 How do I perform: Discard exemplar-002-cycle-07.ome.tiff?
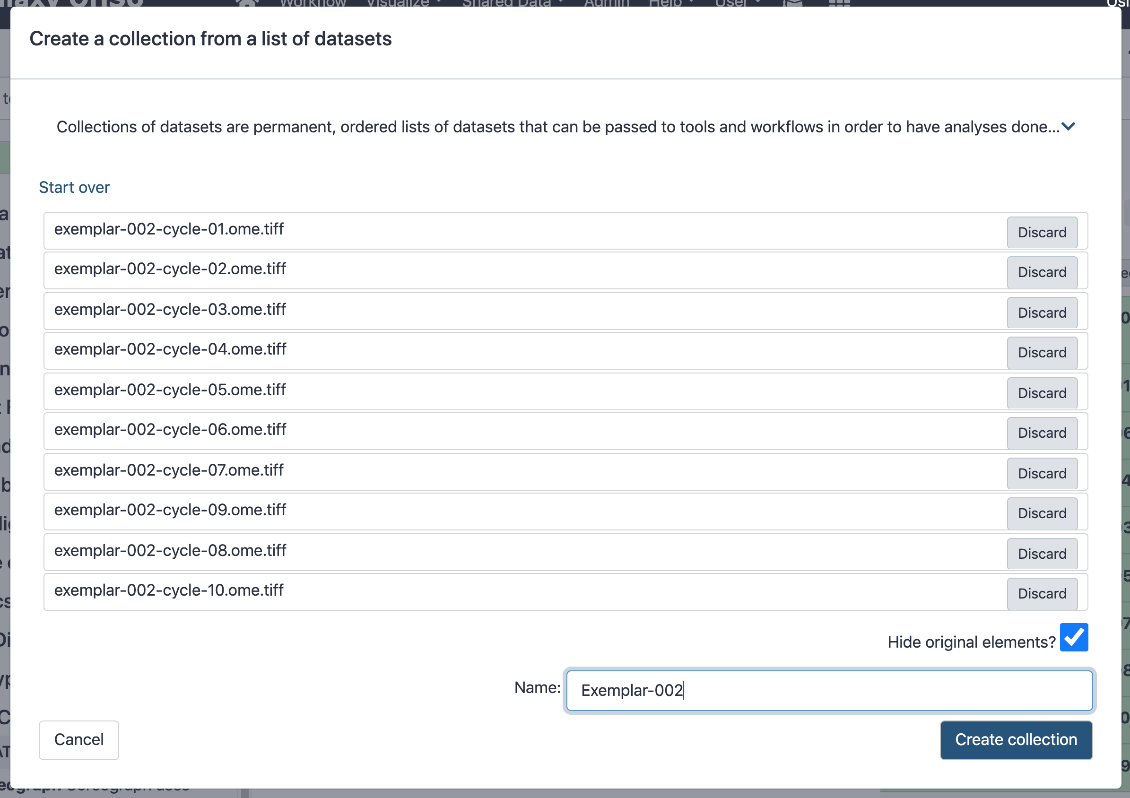click(x=1042, y=473)
